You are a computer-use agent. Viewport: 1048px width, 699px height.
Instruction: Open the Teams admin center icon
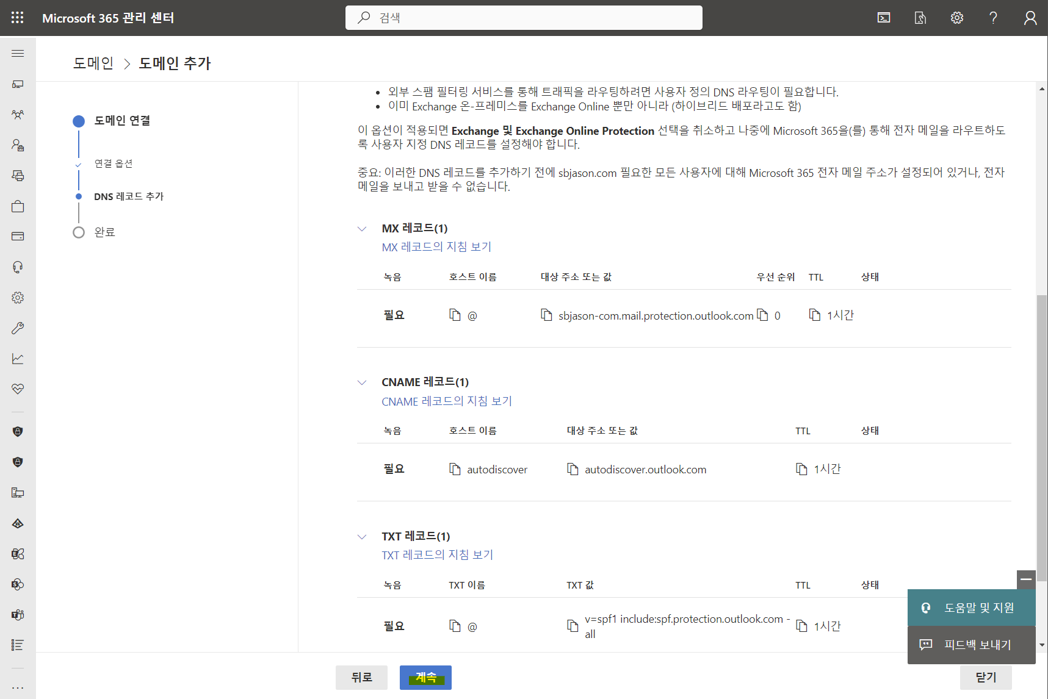18,615
